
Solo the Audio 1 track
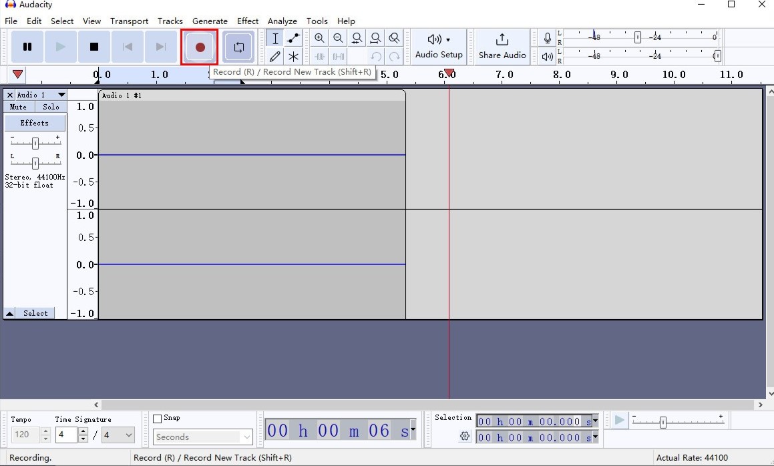(x=50, y=107)
